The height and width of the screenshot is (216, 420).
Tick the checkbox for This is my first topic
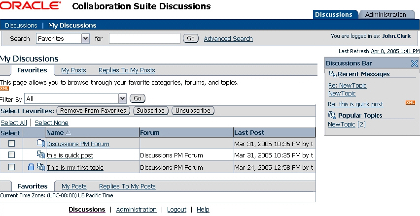(12, 167)
